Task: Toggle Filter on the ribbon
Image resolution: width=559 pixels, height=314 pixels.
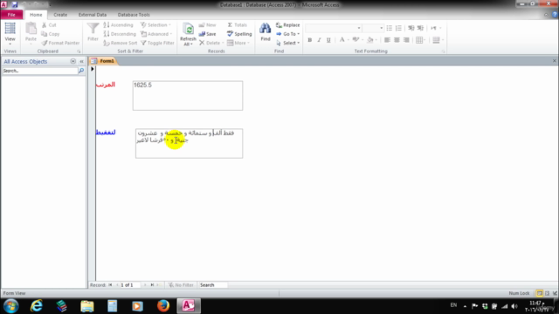Action: coord(157,43)
